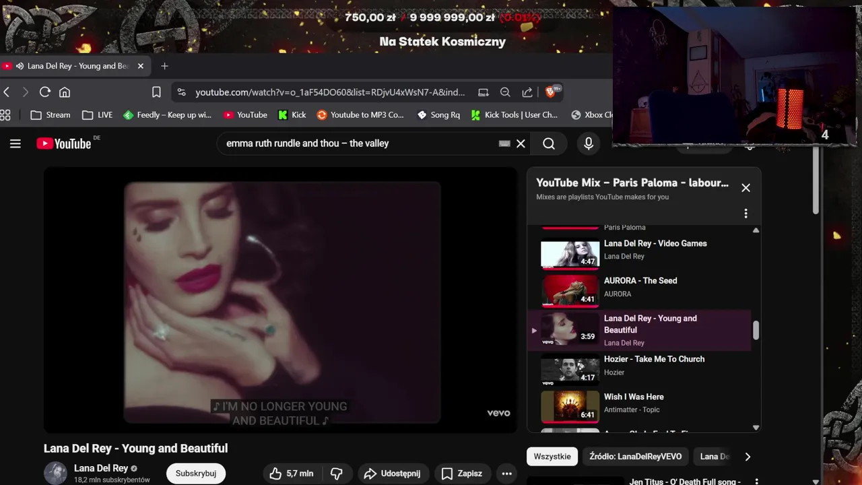Play Hozier - Take Me To Church

[x=654, y=360]
